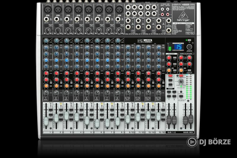
Task: Click the 15/16 channel label below the faders
Action: 160,132
